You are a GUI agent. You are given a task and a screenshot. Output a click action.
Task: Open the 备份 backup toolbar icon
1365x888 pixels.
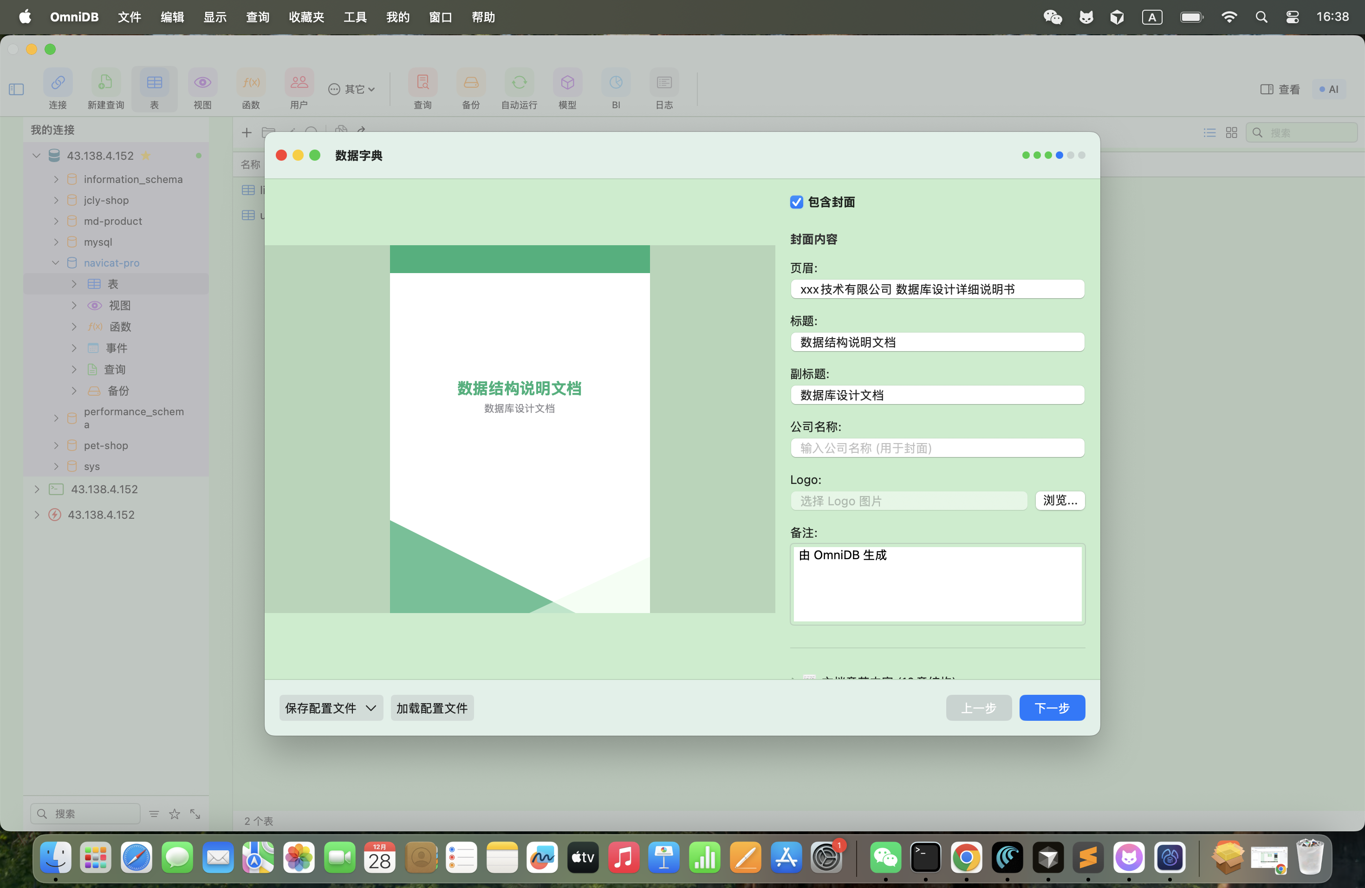pos(470,83)
